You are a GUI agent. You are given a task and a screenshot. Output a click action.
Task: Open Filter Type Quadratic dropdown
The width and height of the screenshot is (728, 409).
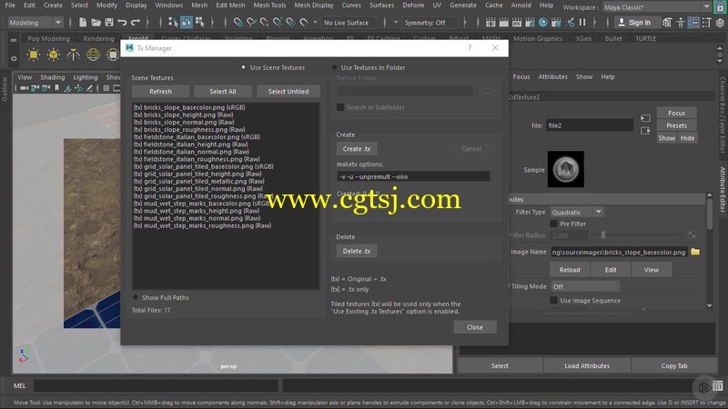click(577, 212)
